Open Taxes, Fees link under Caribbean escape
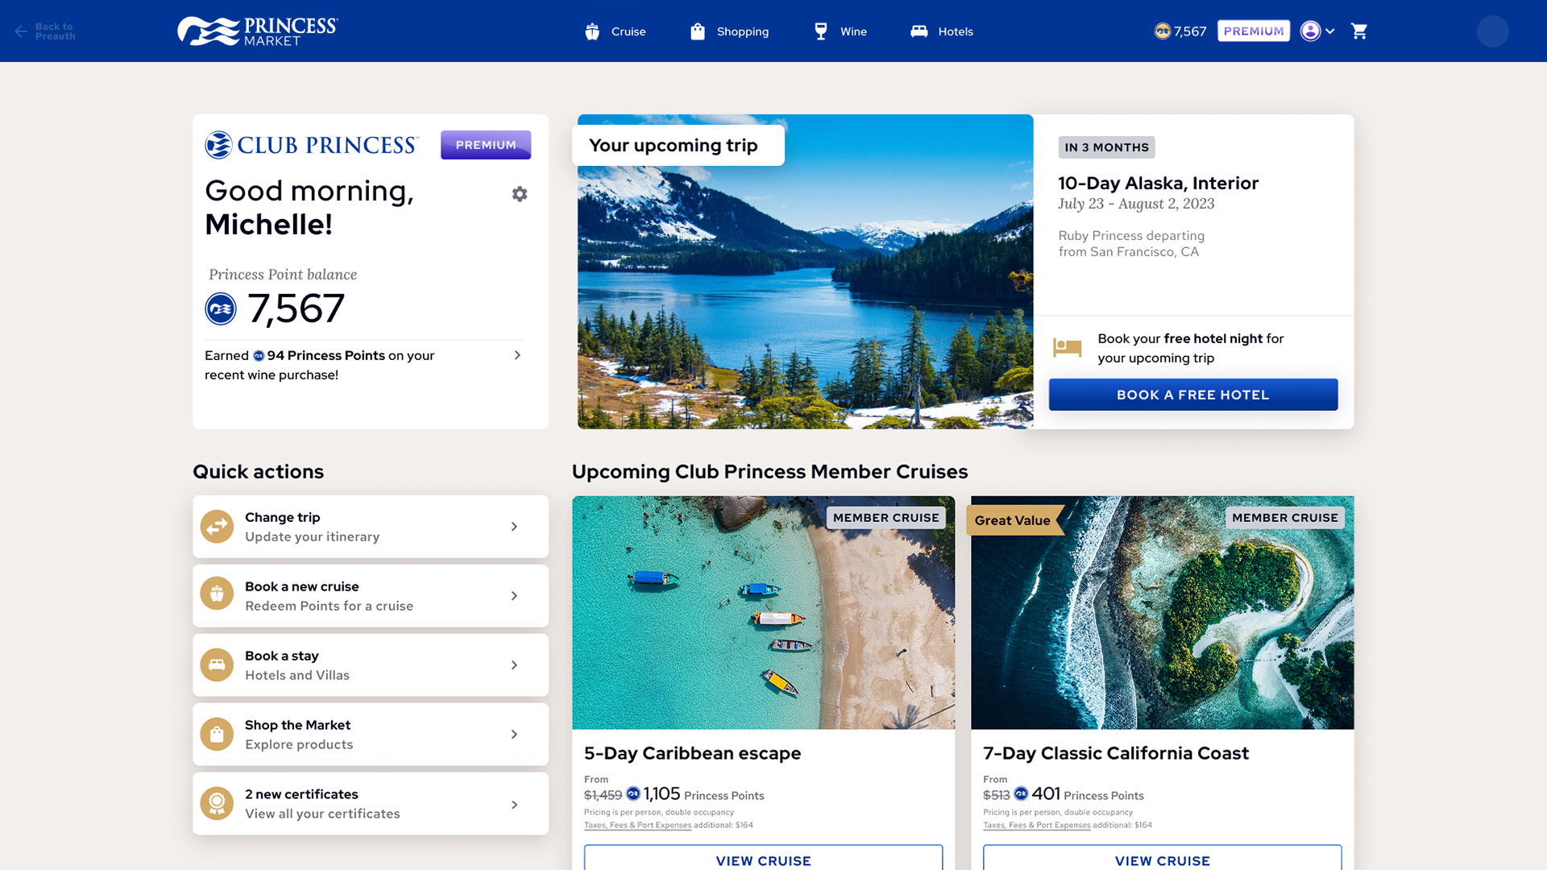Viewport: 1547px width, 870px height. coord(637,825)
